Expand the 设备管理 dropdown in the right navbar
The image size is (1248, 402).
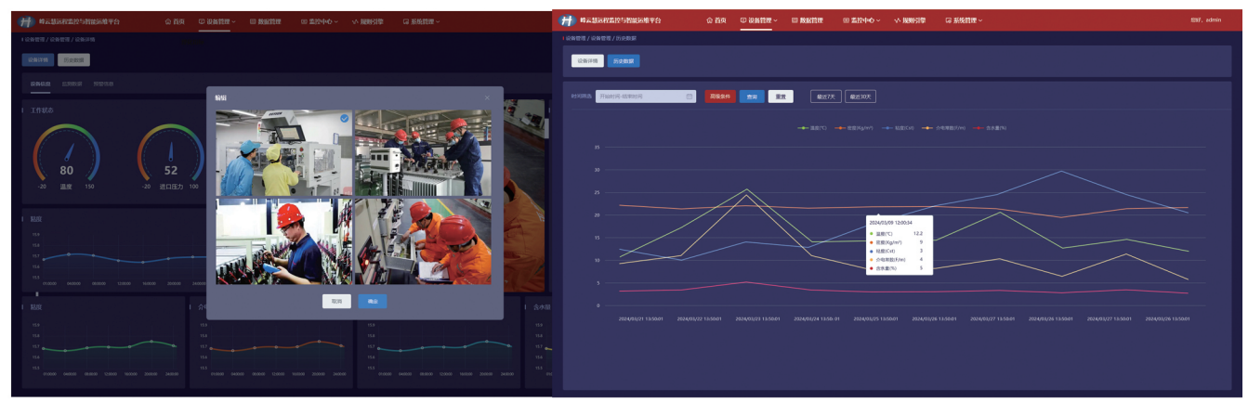point(758,20)
